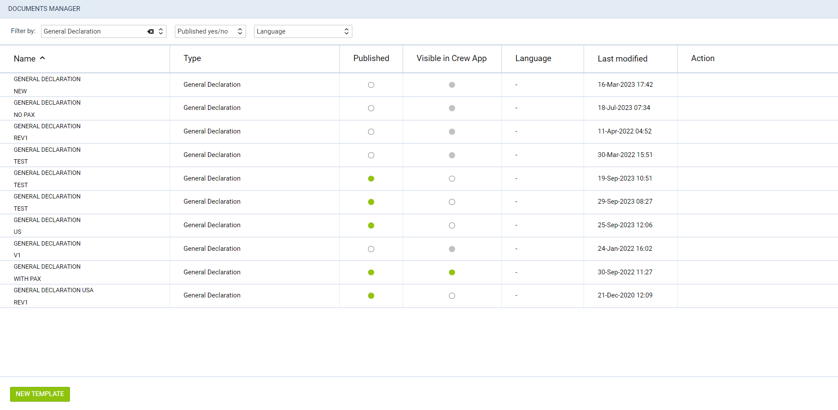
Task: Open GENERAL DECLARATION NEW template
Action: [47, 85]
